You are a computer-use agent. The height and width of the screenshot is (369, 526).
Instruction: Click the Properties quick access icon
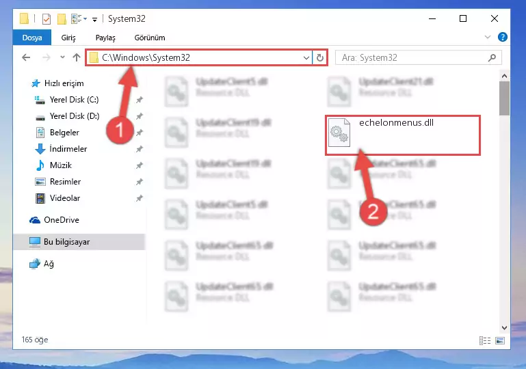pyautogui.click(x=47, y=19)
